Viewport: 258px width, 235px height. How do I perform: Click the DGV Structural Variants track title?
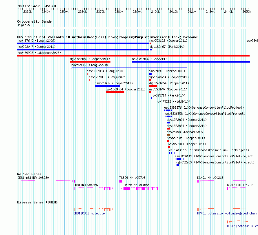(107, 37)
